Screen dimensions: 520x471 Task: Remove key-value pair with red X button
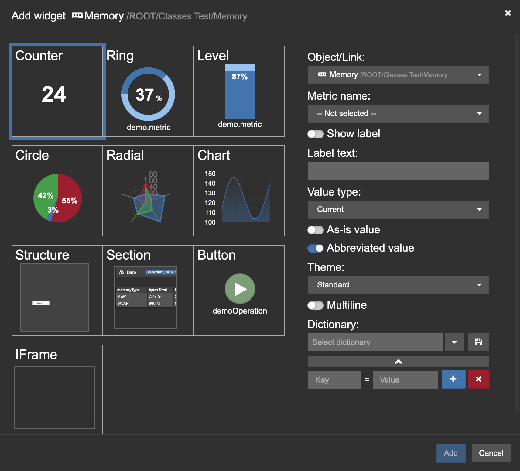click(x=479, y=379)
